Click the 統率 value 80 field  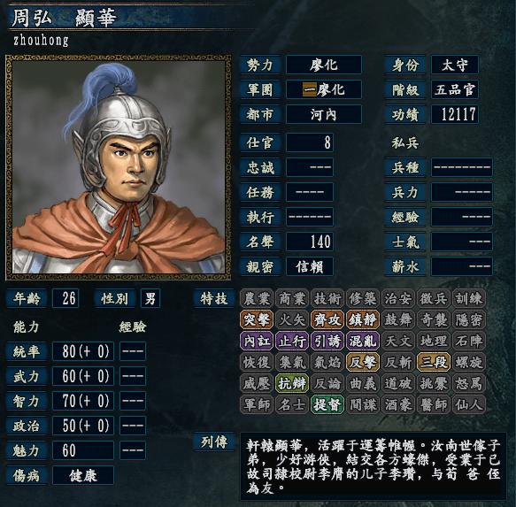coord(83,351)
